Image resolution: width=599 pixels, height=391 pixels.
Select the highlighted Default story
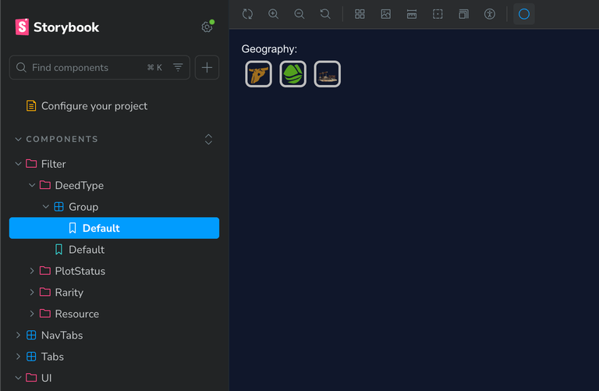(114, 228)
